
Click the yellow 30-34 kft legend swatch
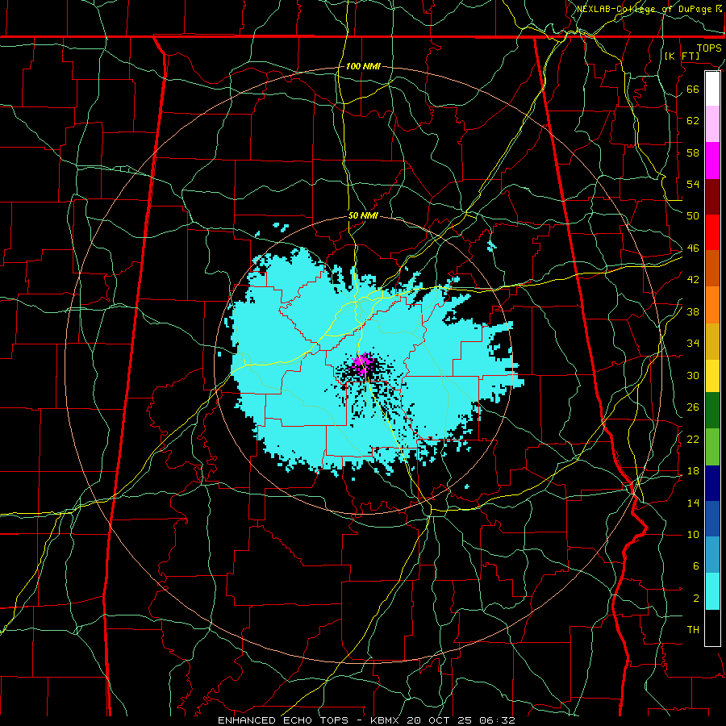[x=712, y=376]
